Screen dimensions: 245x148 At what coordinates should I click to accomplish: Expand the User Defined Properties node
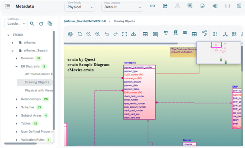17,132
